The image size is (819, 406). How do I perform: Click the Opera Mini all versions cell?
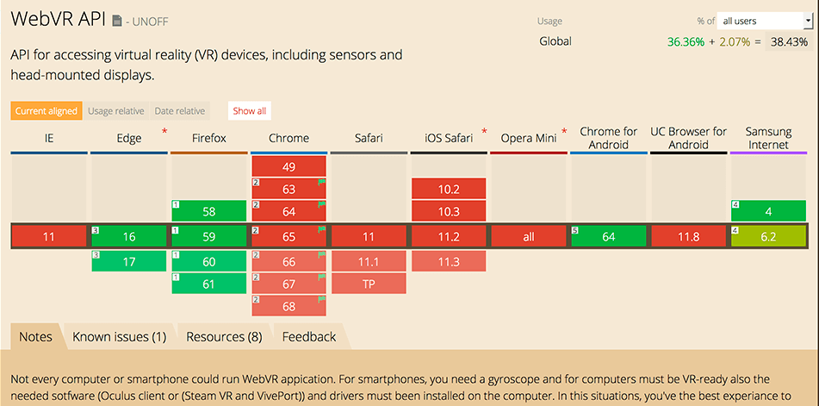click(529, 236)
